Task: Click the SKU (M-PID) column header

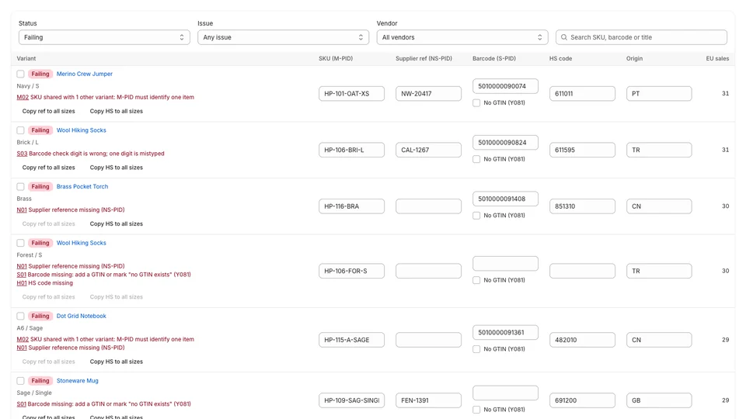Action: 336,58
